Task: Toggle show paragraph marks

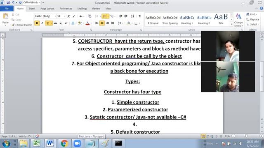Action: point(139,16)
